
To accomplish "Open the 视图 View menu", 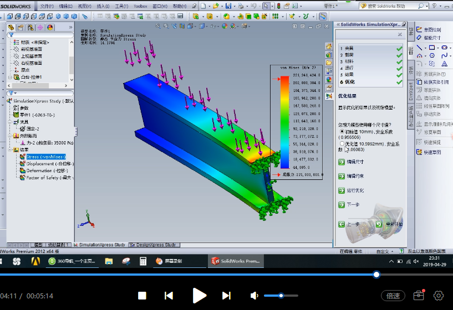I will tap(84, 6).
